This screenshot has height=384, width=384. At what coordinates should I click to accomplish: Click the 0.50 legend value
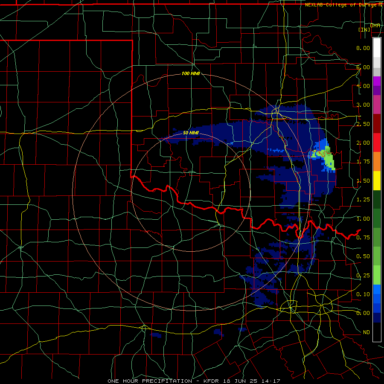(363, 256)
